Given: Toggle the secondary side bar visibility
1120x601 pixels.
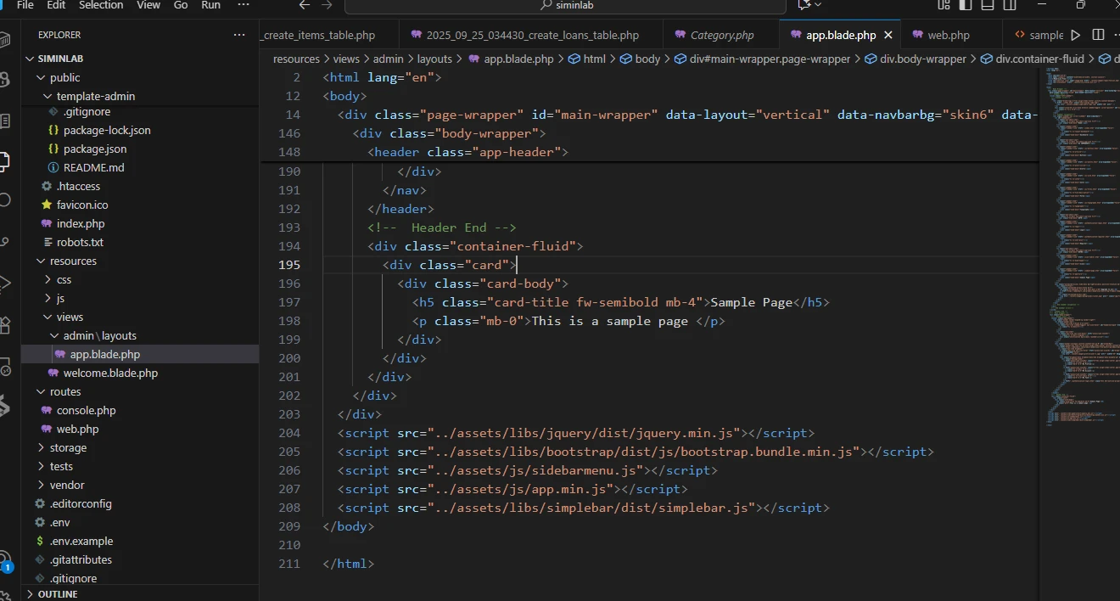Looking at the screenshot, I should [x=1010, y=5].
